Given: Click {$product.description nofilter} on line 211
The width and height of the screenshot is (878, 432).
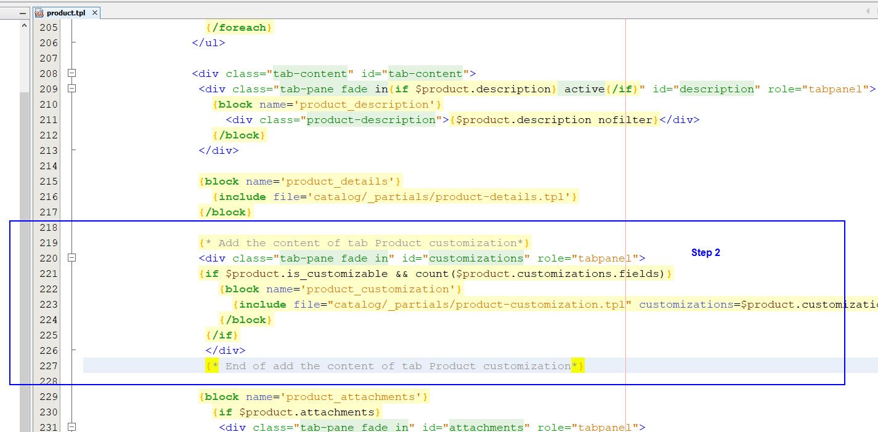Looking at the screenshot, I should [555, 119].
